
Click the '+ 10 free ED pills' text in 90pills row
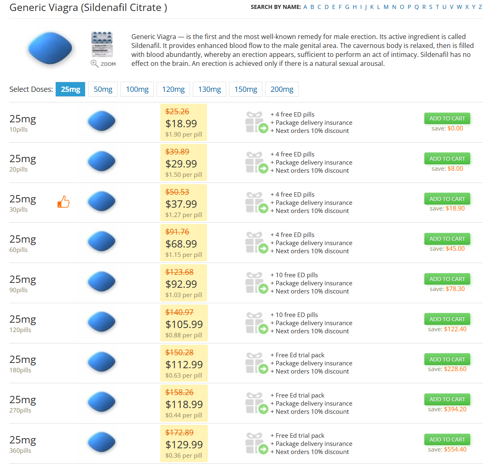294,275
